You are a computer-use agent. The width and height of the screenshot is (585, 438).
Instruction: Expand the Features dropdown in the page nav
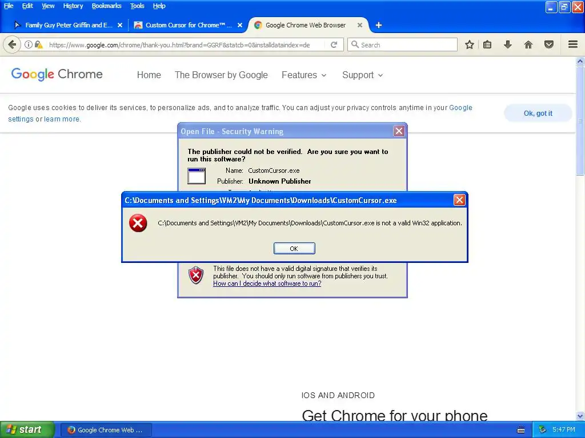(304, 75)
